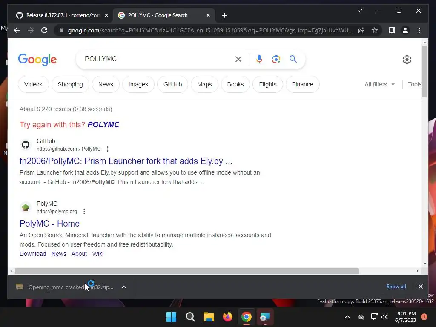This screenshot has height=327, width=436.
Task: Click the horizontal page scrollbar
Action: (186, 271)
